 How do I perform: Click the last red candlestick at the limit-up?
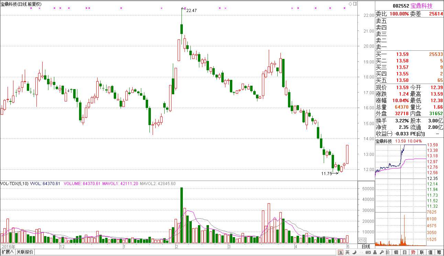(347, 154)
